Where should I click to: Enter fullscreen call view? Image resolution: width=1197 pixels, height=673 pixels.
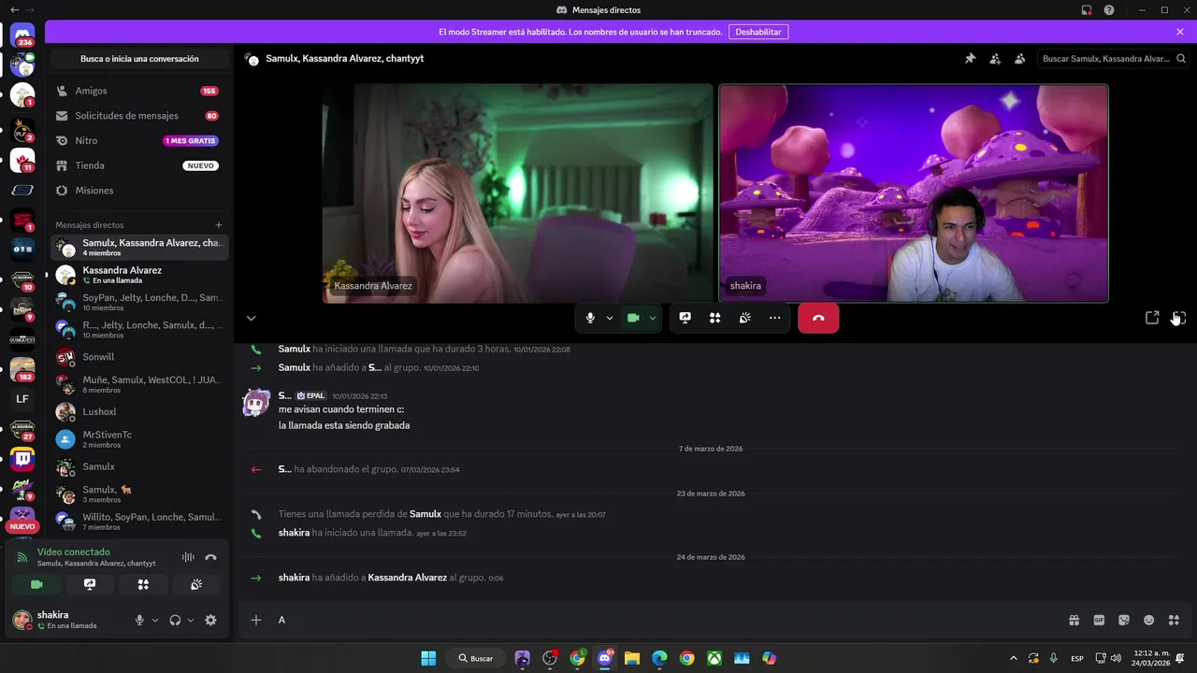tap(1178, 318)
